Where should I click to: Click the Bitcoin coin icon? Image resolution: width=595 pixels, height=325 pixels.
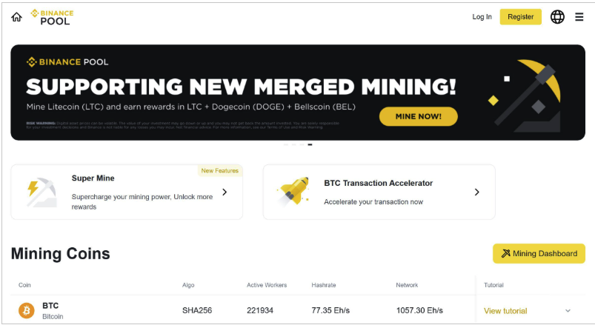coord(27,310)
